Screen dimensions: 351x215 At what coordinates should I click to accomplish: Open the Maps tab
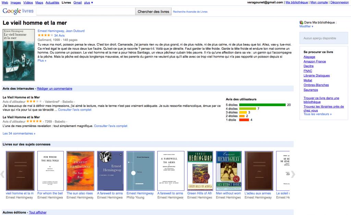pos(39,2)
